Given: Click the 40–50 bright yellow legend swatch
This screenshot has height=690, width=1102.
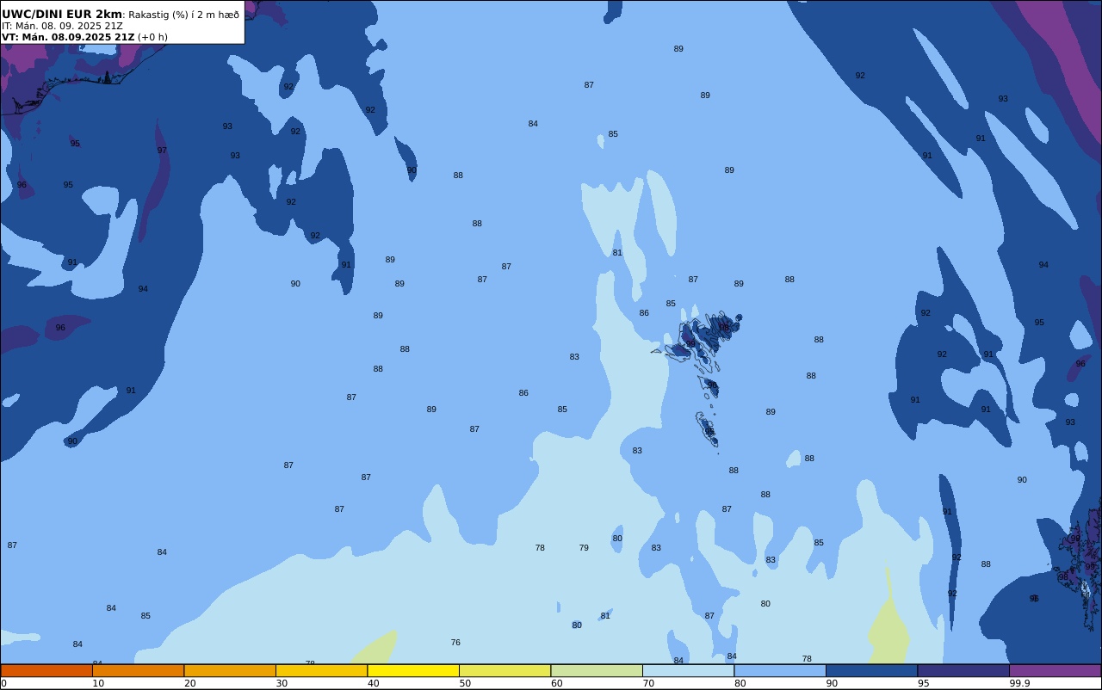Looking at the screenshot, I should (413, 670).
